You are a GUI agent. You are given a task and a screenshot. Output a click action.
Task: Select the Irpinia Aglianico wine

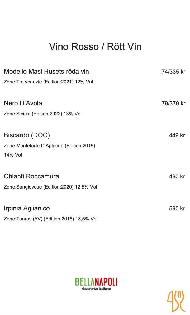[27, 208]
